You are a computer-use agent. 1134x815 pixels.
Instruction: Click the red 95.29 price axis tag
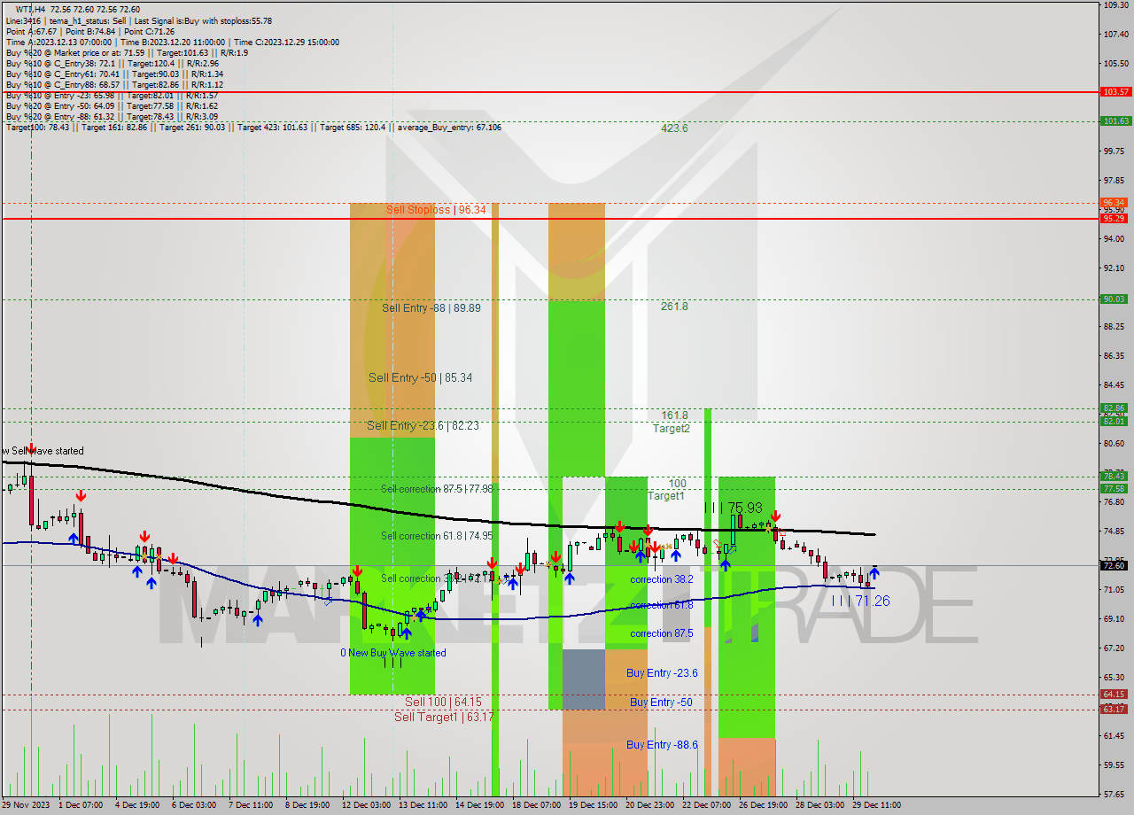(1115, 218)
